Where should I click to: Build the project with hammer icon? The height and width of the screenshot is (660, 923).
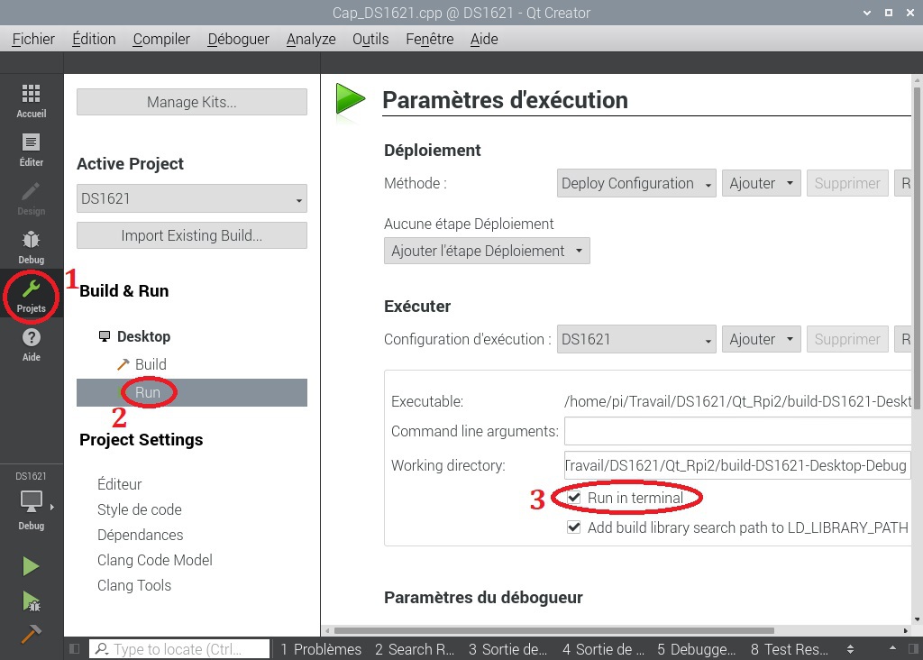[x=31, y=634]
